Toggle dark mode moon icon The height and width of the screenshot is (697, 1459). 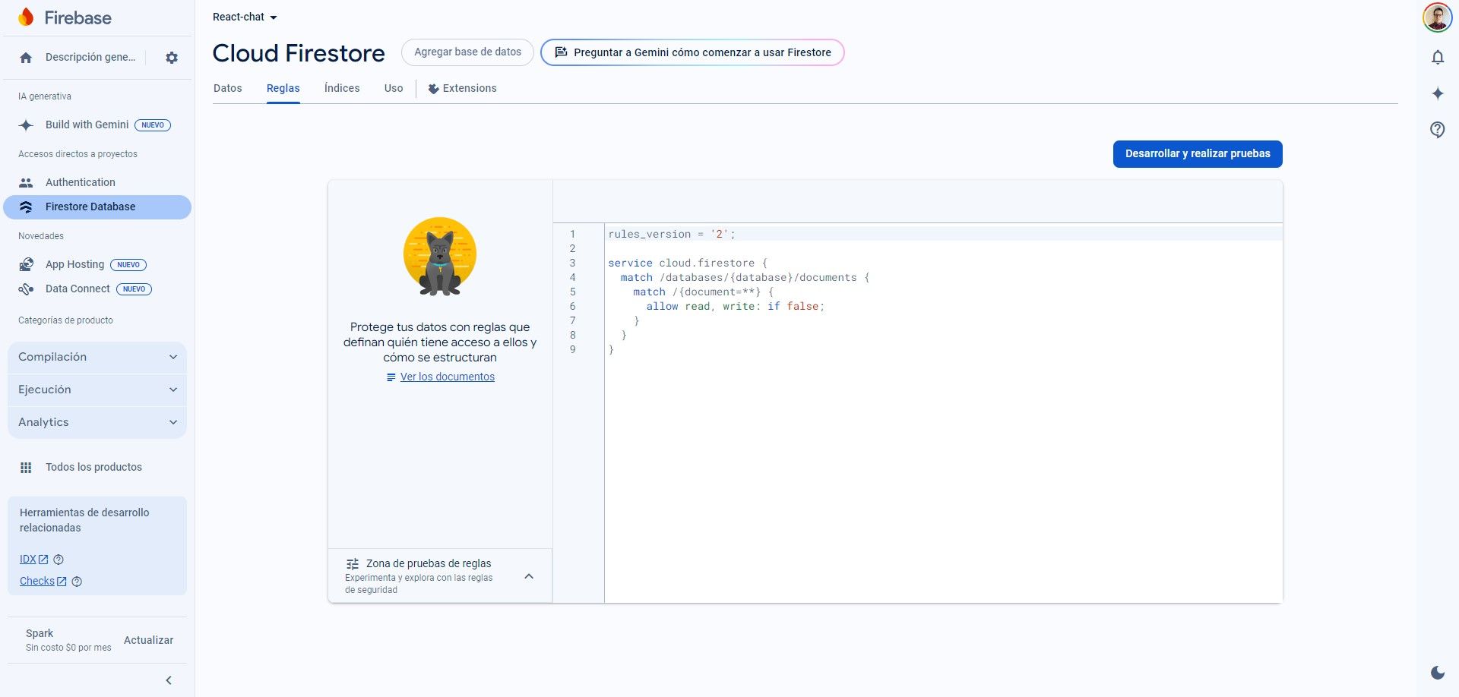click(x=1438, y=673)
